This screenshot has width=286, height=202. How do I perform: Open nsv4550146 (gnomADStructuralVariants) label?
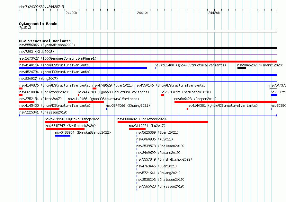point(170,85)
